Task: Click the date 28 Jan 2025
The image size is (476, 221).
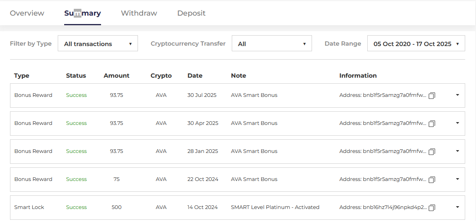Action: point(203,151)
